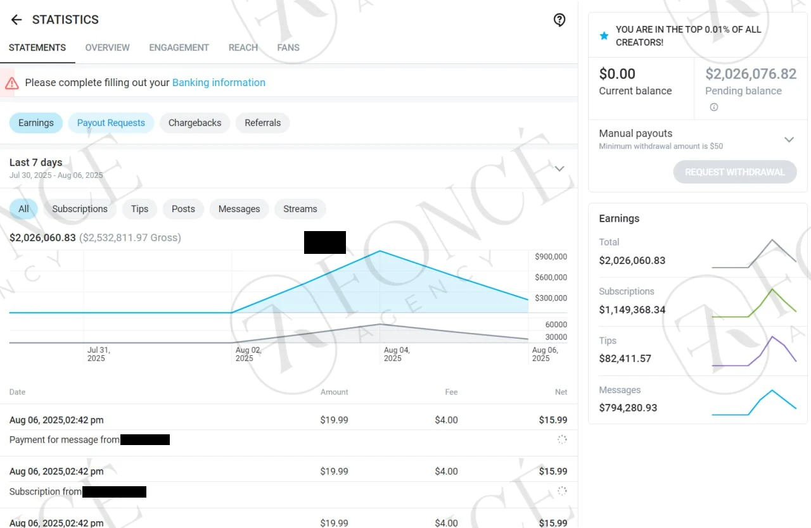Filter earnings by the Posts chip
Screen dimensions: 811x528
183,209
